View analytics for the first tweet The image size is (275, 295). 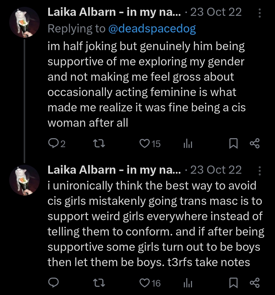coord(188,144)
